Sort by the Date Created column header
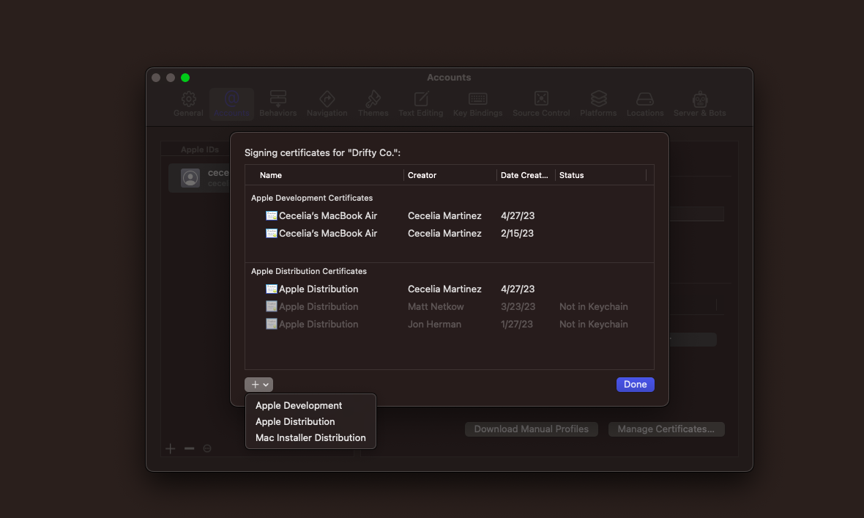Image resolution: width=864 pixels, height=518 pixels. click(x=524, y=175)
